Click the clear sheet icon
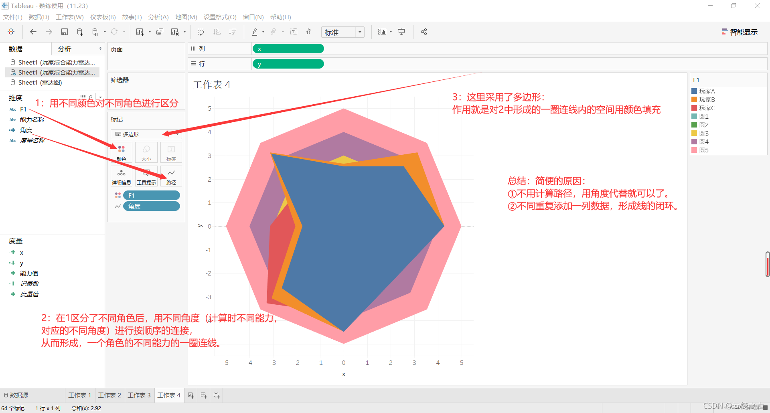 tap(175, 32)
